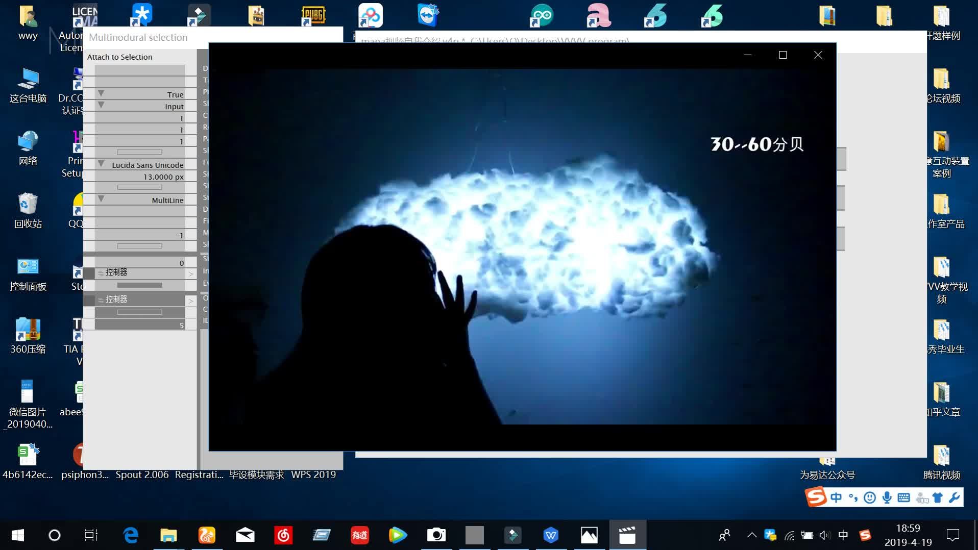
Task: Switch Sogou Chinese/English mode toggle
Action: click(836, 497)
